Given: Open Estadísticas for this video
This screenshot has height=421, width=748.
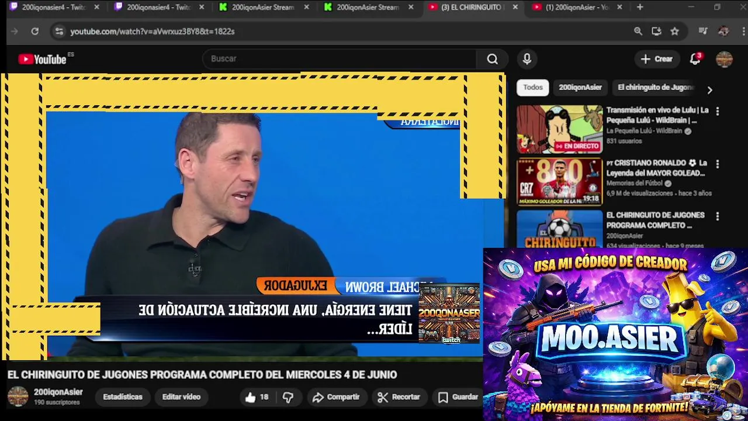Looking at the screenshot, I should 123,397.
